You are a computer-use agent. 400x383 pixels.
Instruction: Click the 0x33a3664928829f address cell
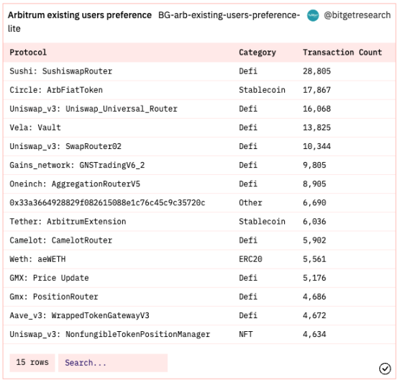pos(107,203)
